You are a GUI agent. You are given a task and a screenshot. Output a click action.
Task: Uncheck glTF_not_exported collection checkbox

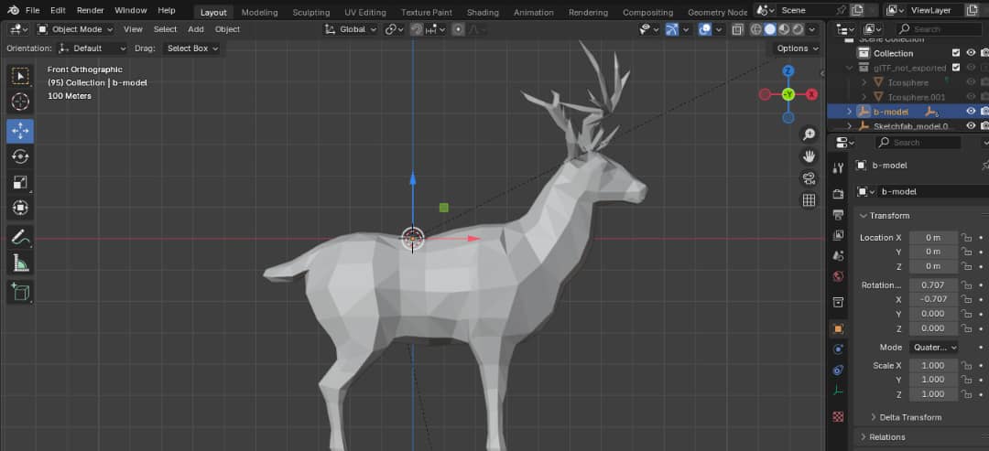[x=955, y=68]
